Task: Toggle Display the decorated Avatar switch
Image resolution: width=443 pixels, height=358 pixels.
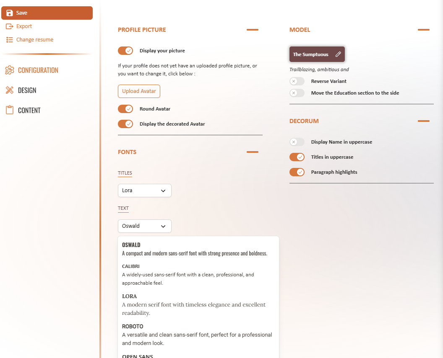Action: click(x=125, y=124)
